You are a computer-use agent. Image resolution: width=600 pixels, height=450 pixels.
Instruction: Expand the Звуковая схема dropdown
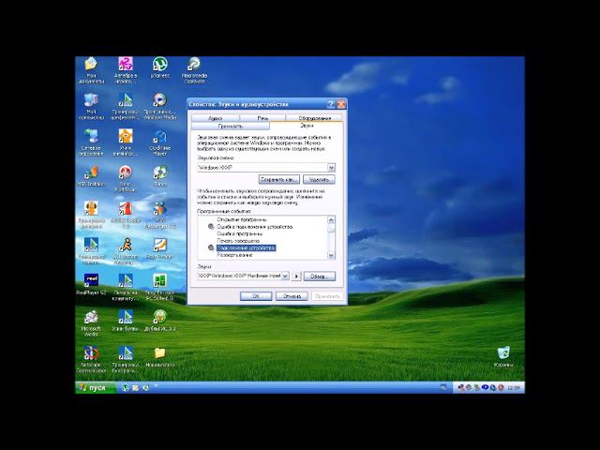tap(331, 168)
